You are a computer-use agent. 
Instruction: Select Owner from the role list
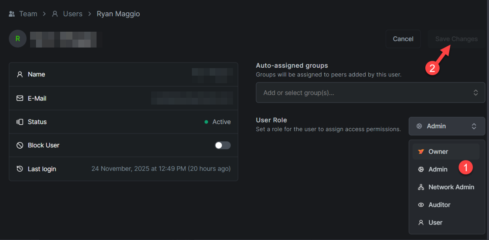click(438, 152)
